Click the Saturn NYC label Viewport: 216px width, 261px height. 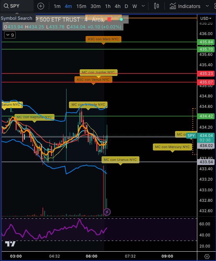[x=12, y=105]
